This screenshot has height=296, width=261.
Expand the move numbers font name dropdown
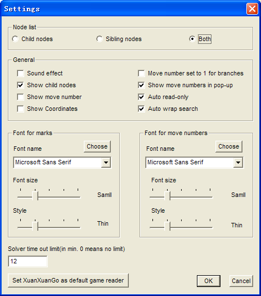[238, 162]
